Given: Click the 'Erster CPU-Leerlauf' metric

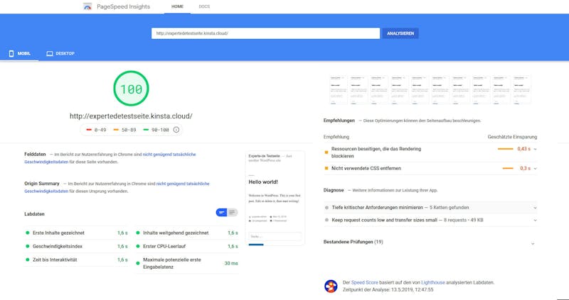Looking at the screenshot, I should pos(187,246).
